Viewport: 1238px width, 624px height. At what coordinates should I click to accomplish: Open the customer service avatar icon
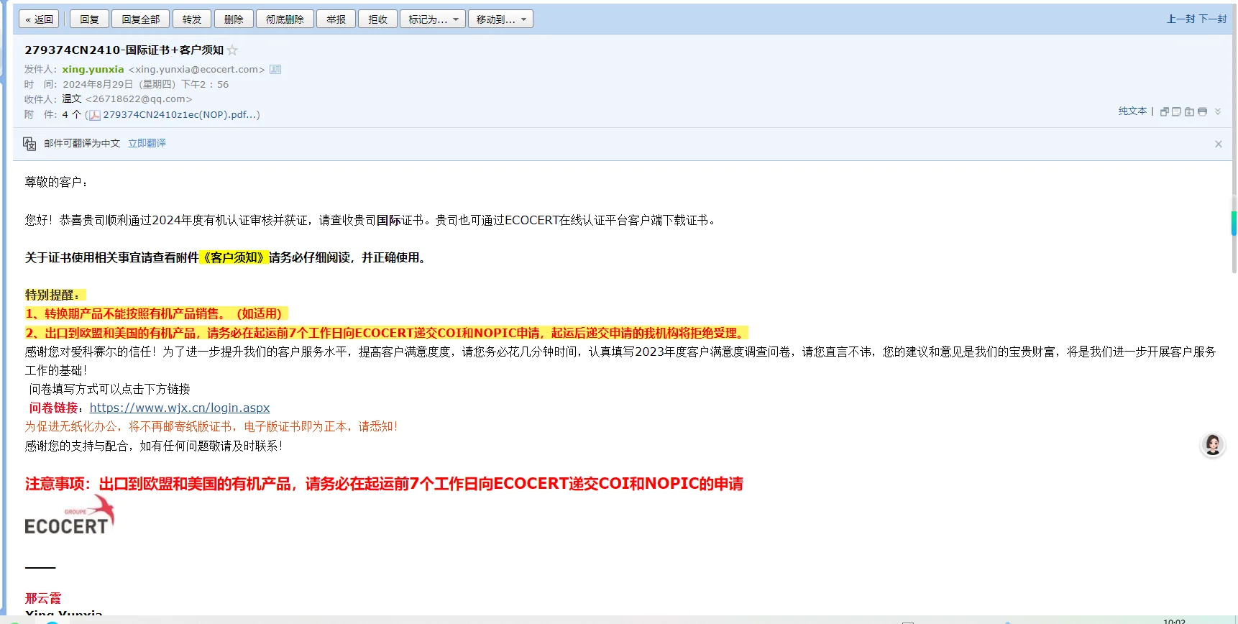pyautogui.click(x=1213, y=445)
